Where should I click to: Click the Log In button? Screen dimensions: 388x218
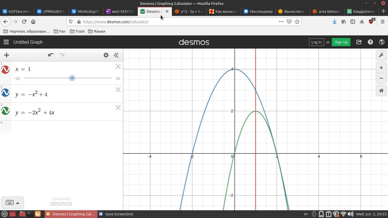316,42
